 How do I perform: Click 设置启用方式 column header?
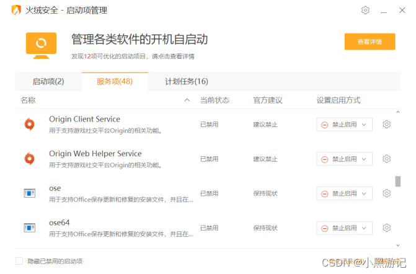[339, 100]
